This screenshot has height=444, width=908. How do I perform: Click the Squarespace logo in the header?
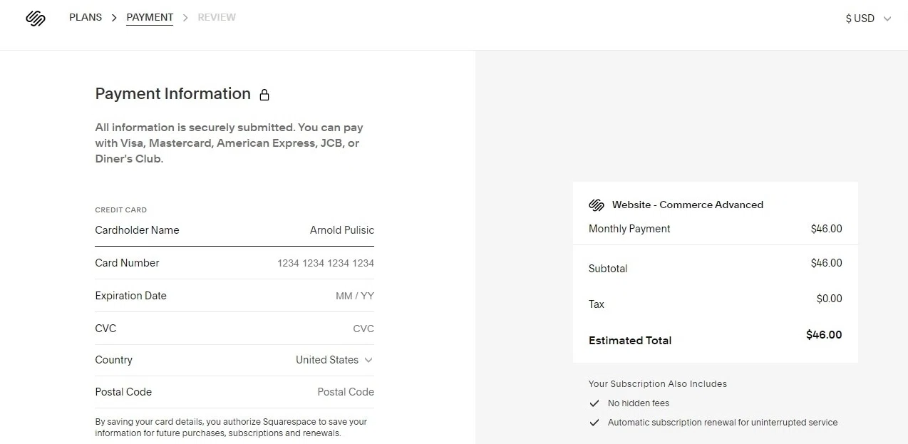pos(36,19)
